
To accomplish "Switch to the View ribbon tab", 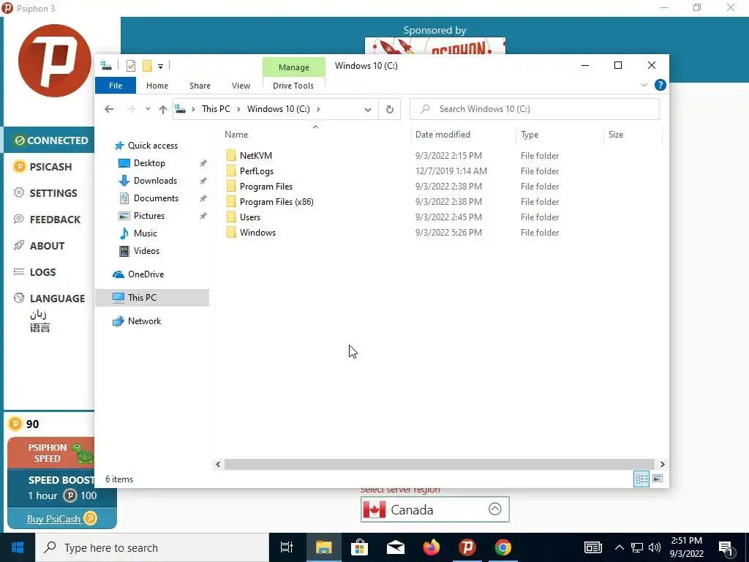I will coord(241,86).
